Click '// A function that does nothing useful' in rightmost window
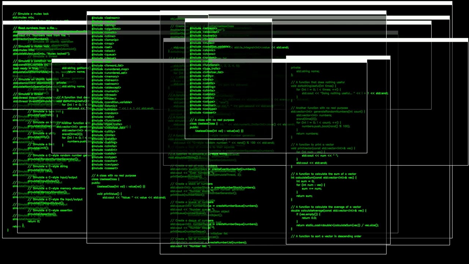This screenshot has height=264, width=469. point(318,82)
